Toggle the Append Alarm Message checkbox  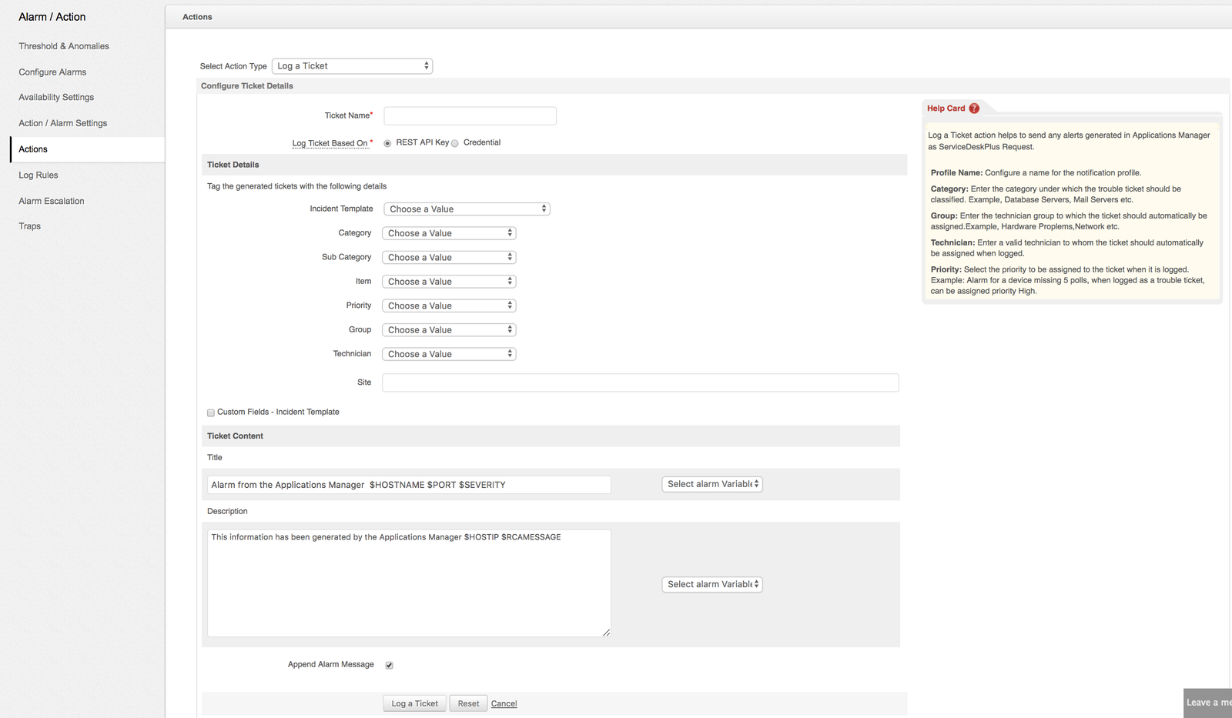(x=390, y=665)
